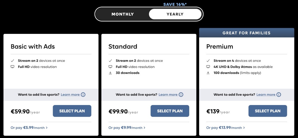Click download icon beside 100 downloads
This screenshot has width=298, height=138.
[208, 73]
